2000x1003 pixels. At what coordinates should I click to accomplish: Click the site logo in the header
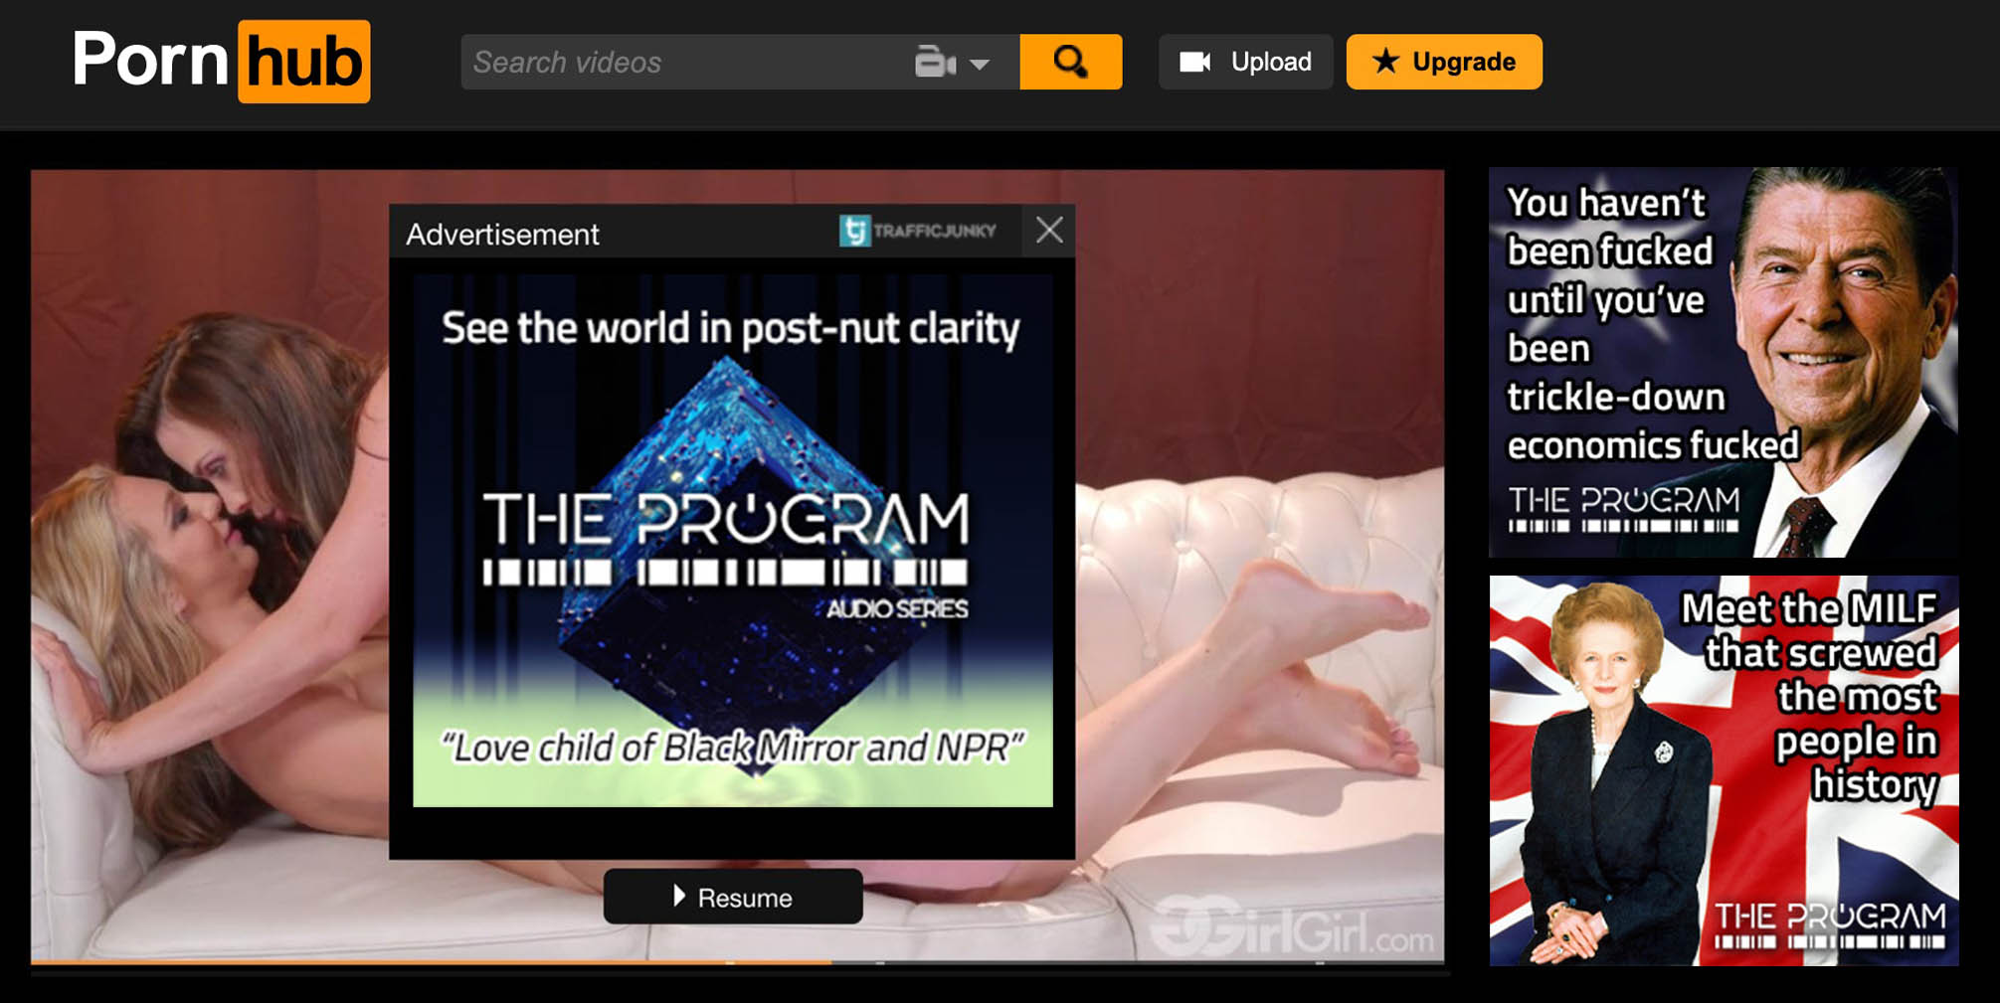(221, 61)
